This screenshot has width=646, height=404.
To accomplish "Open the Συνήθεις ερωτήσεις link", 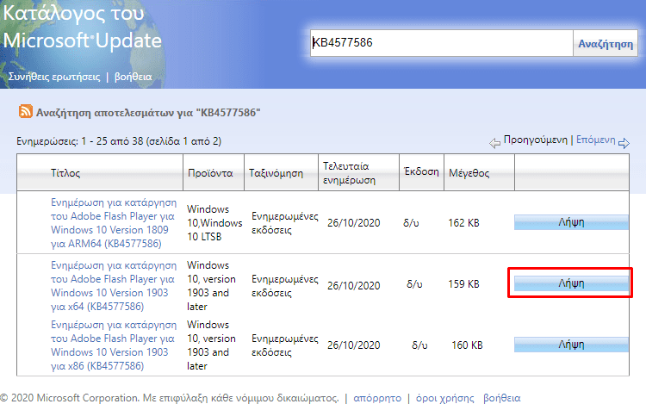I will coord(54,77).
